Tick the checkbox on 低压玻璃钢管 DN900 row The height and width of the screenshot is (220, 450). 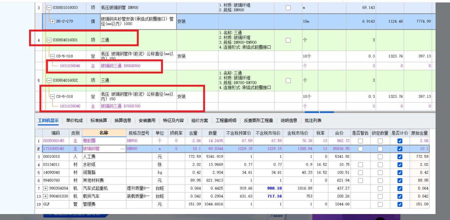point(288,8)
